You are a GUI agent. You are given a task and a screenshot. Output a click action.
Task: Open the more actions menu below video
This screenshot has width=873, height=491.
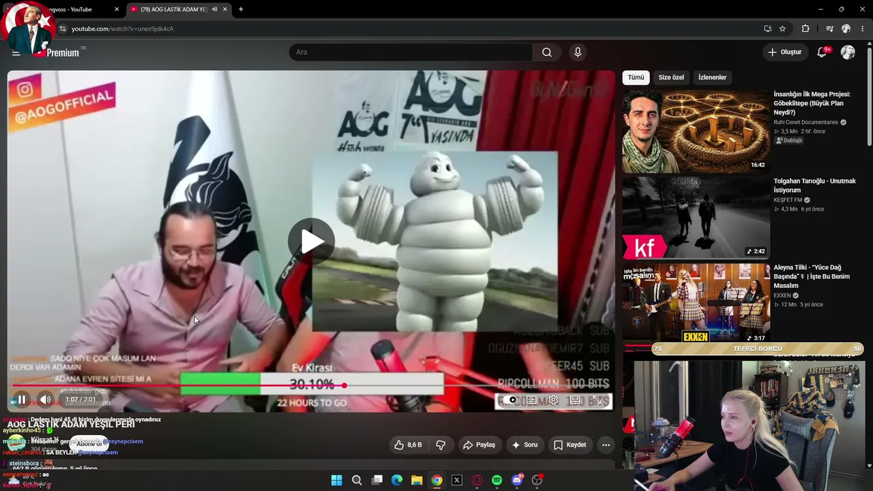[x=606, y=445]
